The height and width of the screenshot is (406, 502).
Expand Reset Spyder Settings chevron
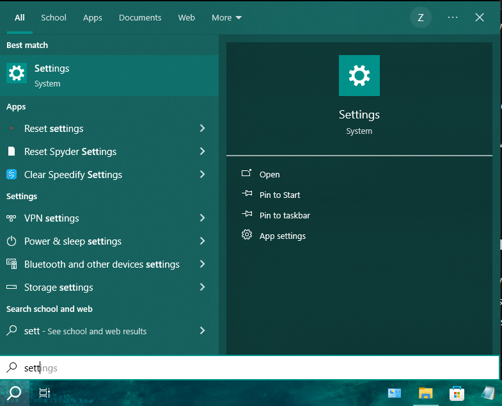[202, 151]
